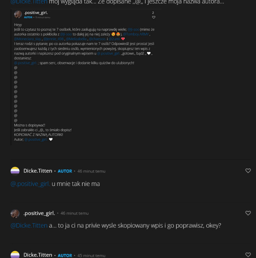Viewport: 256px width, 258px height.
Task: Click .positive_girl. username on 46 minut comment
Action: point(39,213)
